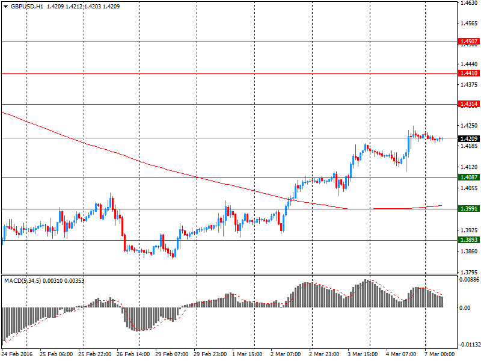Click the 0.00886 MACD scale value
Viewport: 481px width, 361px height.
pyautogui.click(x=469, y=280)
